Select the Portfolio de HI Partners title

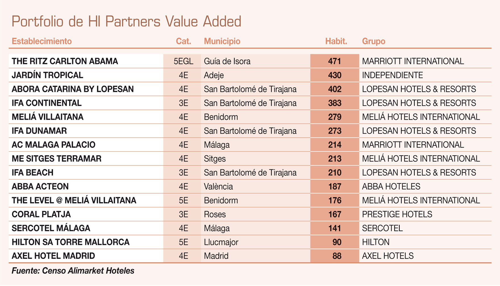[126, 21]
